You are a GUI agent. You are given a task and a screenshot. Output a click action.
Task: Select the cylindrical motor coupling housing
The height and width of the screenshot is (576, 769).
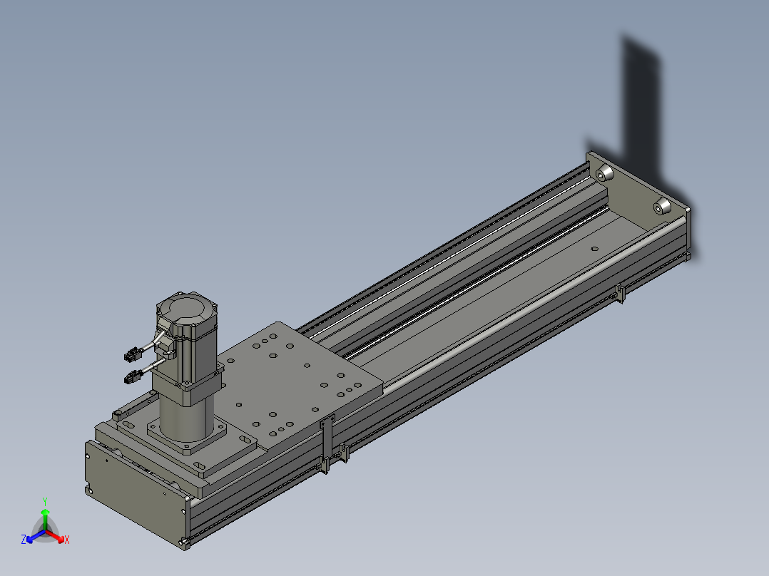coord(186,417)
